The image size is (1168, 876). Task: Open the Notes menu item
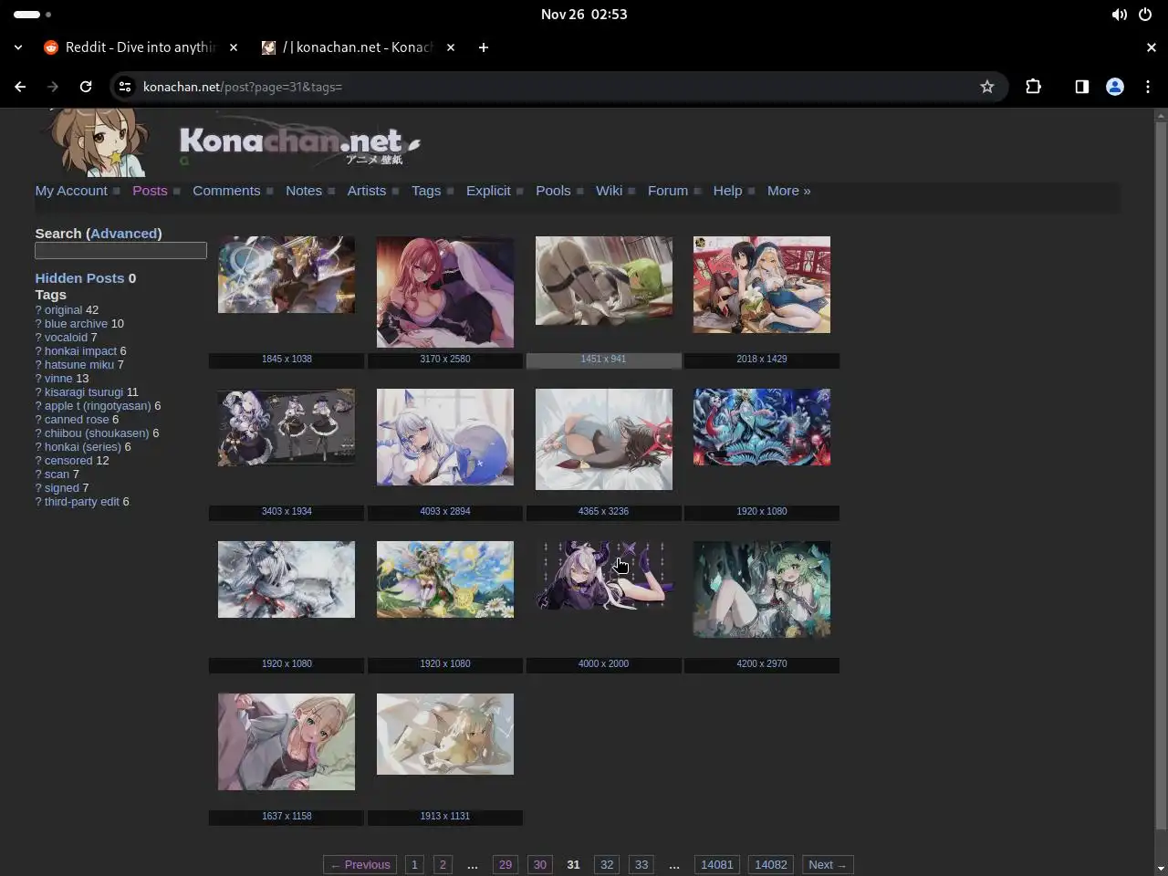click(x=304, y=191)
